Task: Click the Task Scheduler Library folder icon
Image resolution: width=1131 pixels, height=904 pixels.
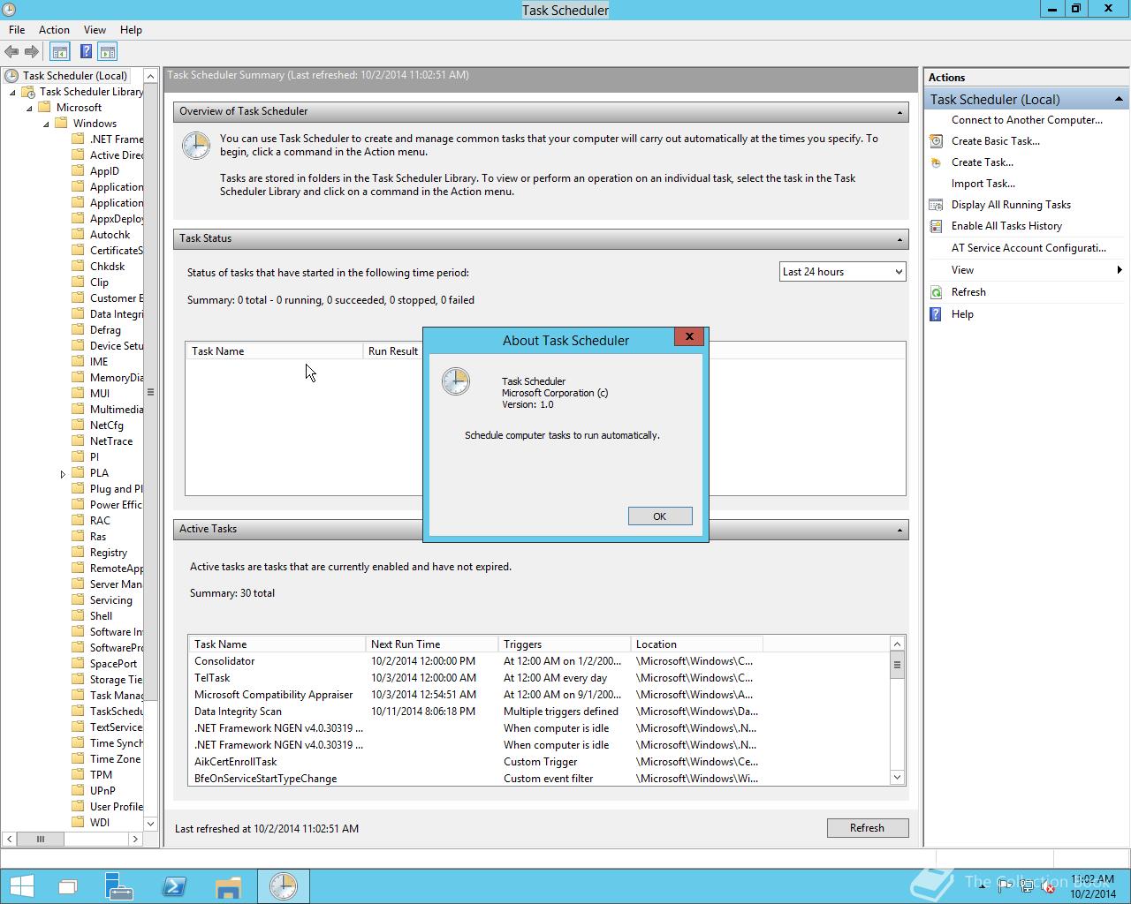Action: [x=28, y=92]
